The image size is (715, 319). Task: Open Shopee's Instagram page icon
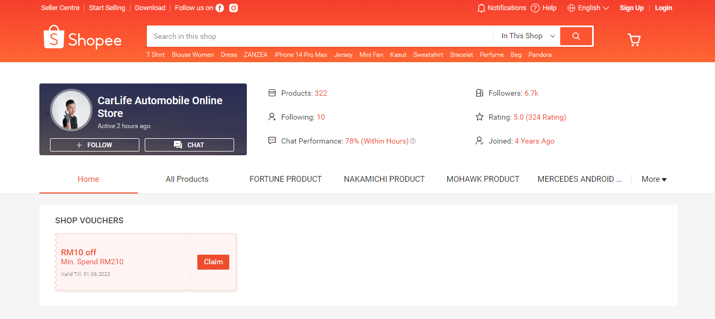tap(234, 8)
